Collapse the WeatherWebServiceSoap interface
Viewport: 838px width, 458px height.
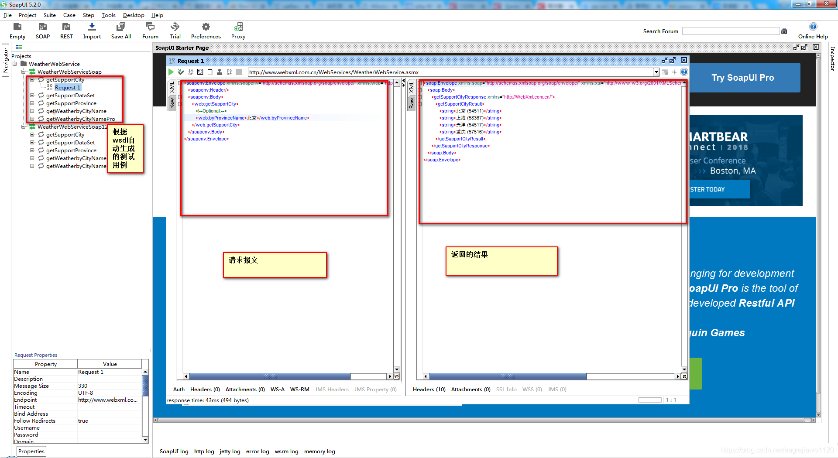click(x=23, y=72)
